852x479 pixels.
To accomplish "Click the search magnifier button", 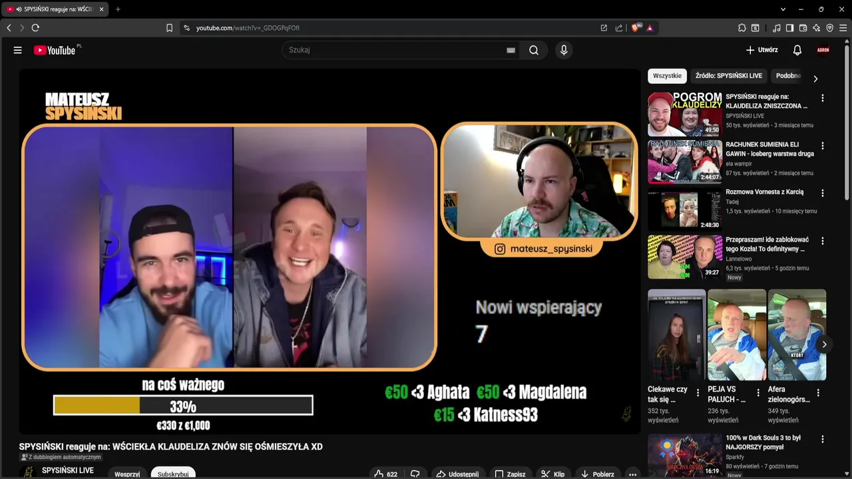I will point(534,50).
